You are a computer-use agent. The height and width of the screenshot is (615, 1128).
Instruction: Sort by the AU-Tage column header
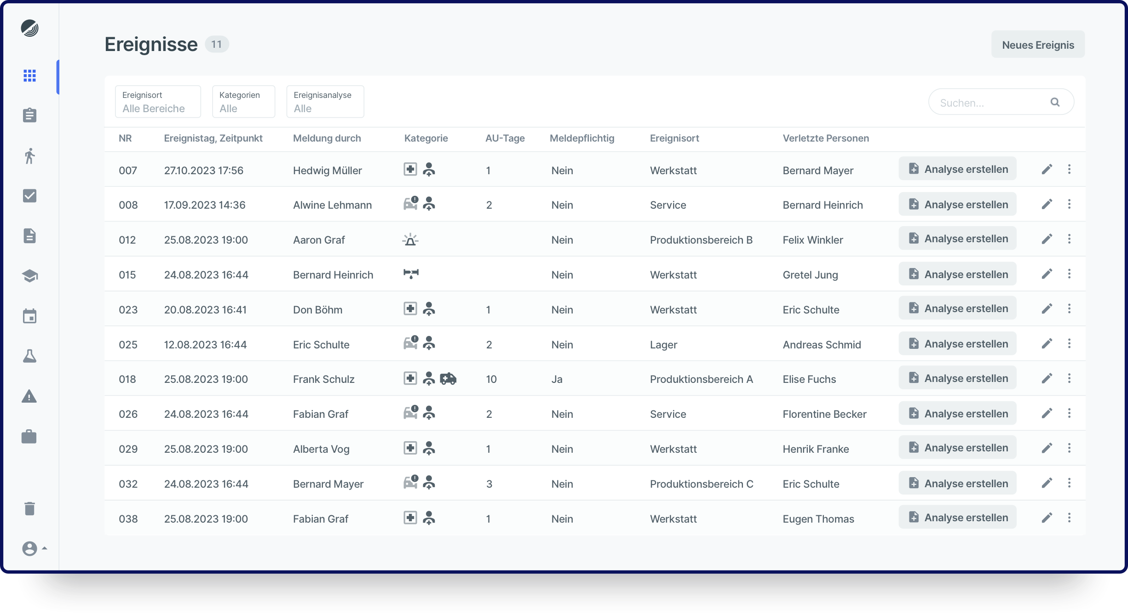pos(505,138)
